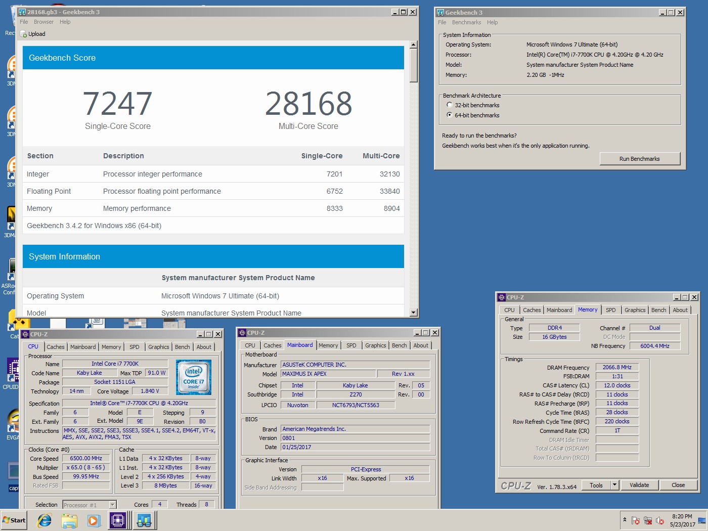Click the single-core score 7247
This screenshot has width=708, height=531.
point(117,104)
